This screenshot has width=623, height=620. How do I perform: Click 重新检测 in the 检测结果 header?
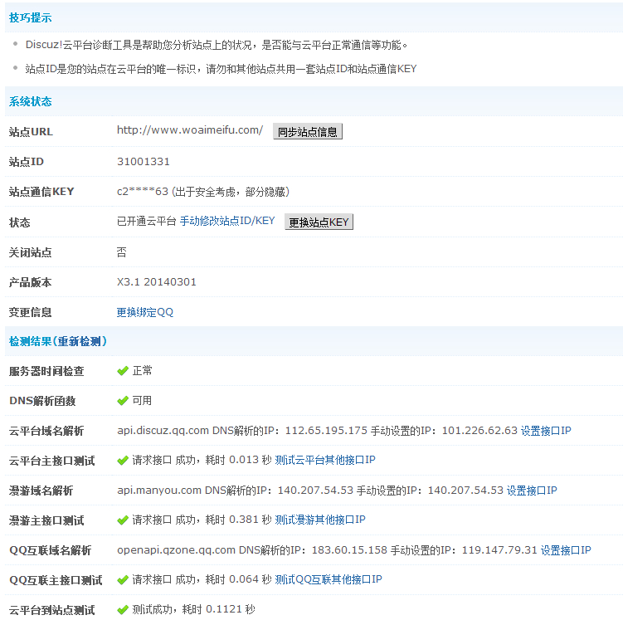pyautogui.click(x=79, y=341)
